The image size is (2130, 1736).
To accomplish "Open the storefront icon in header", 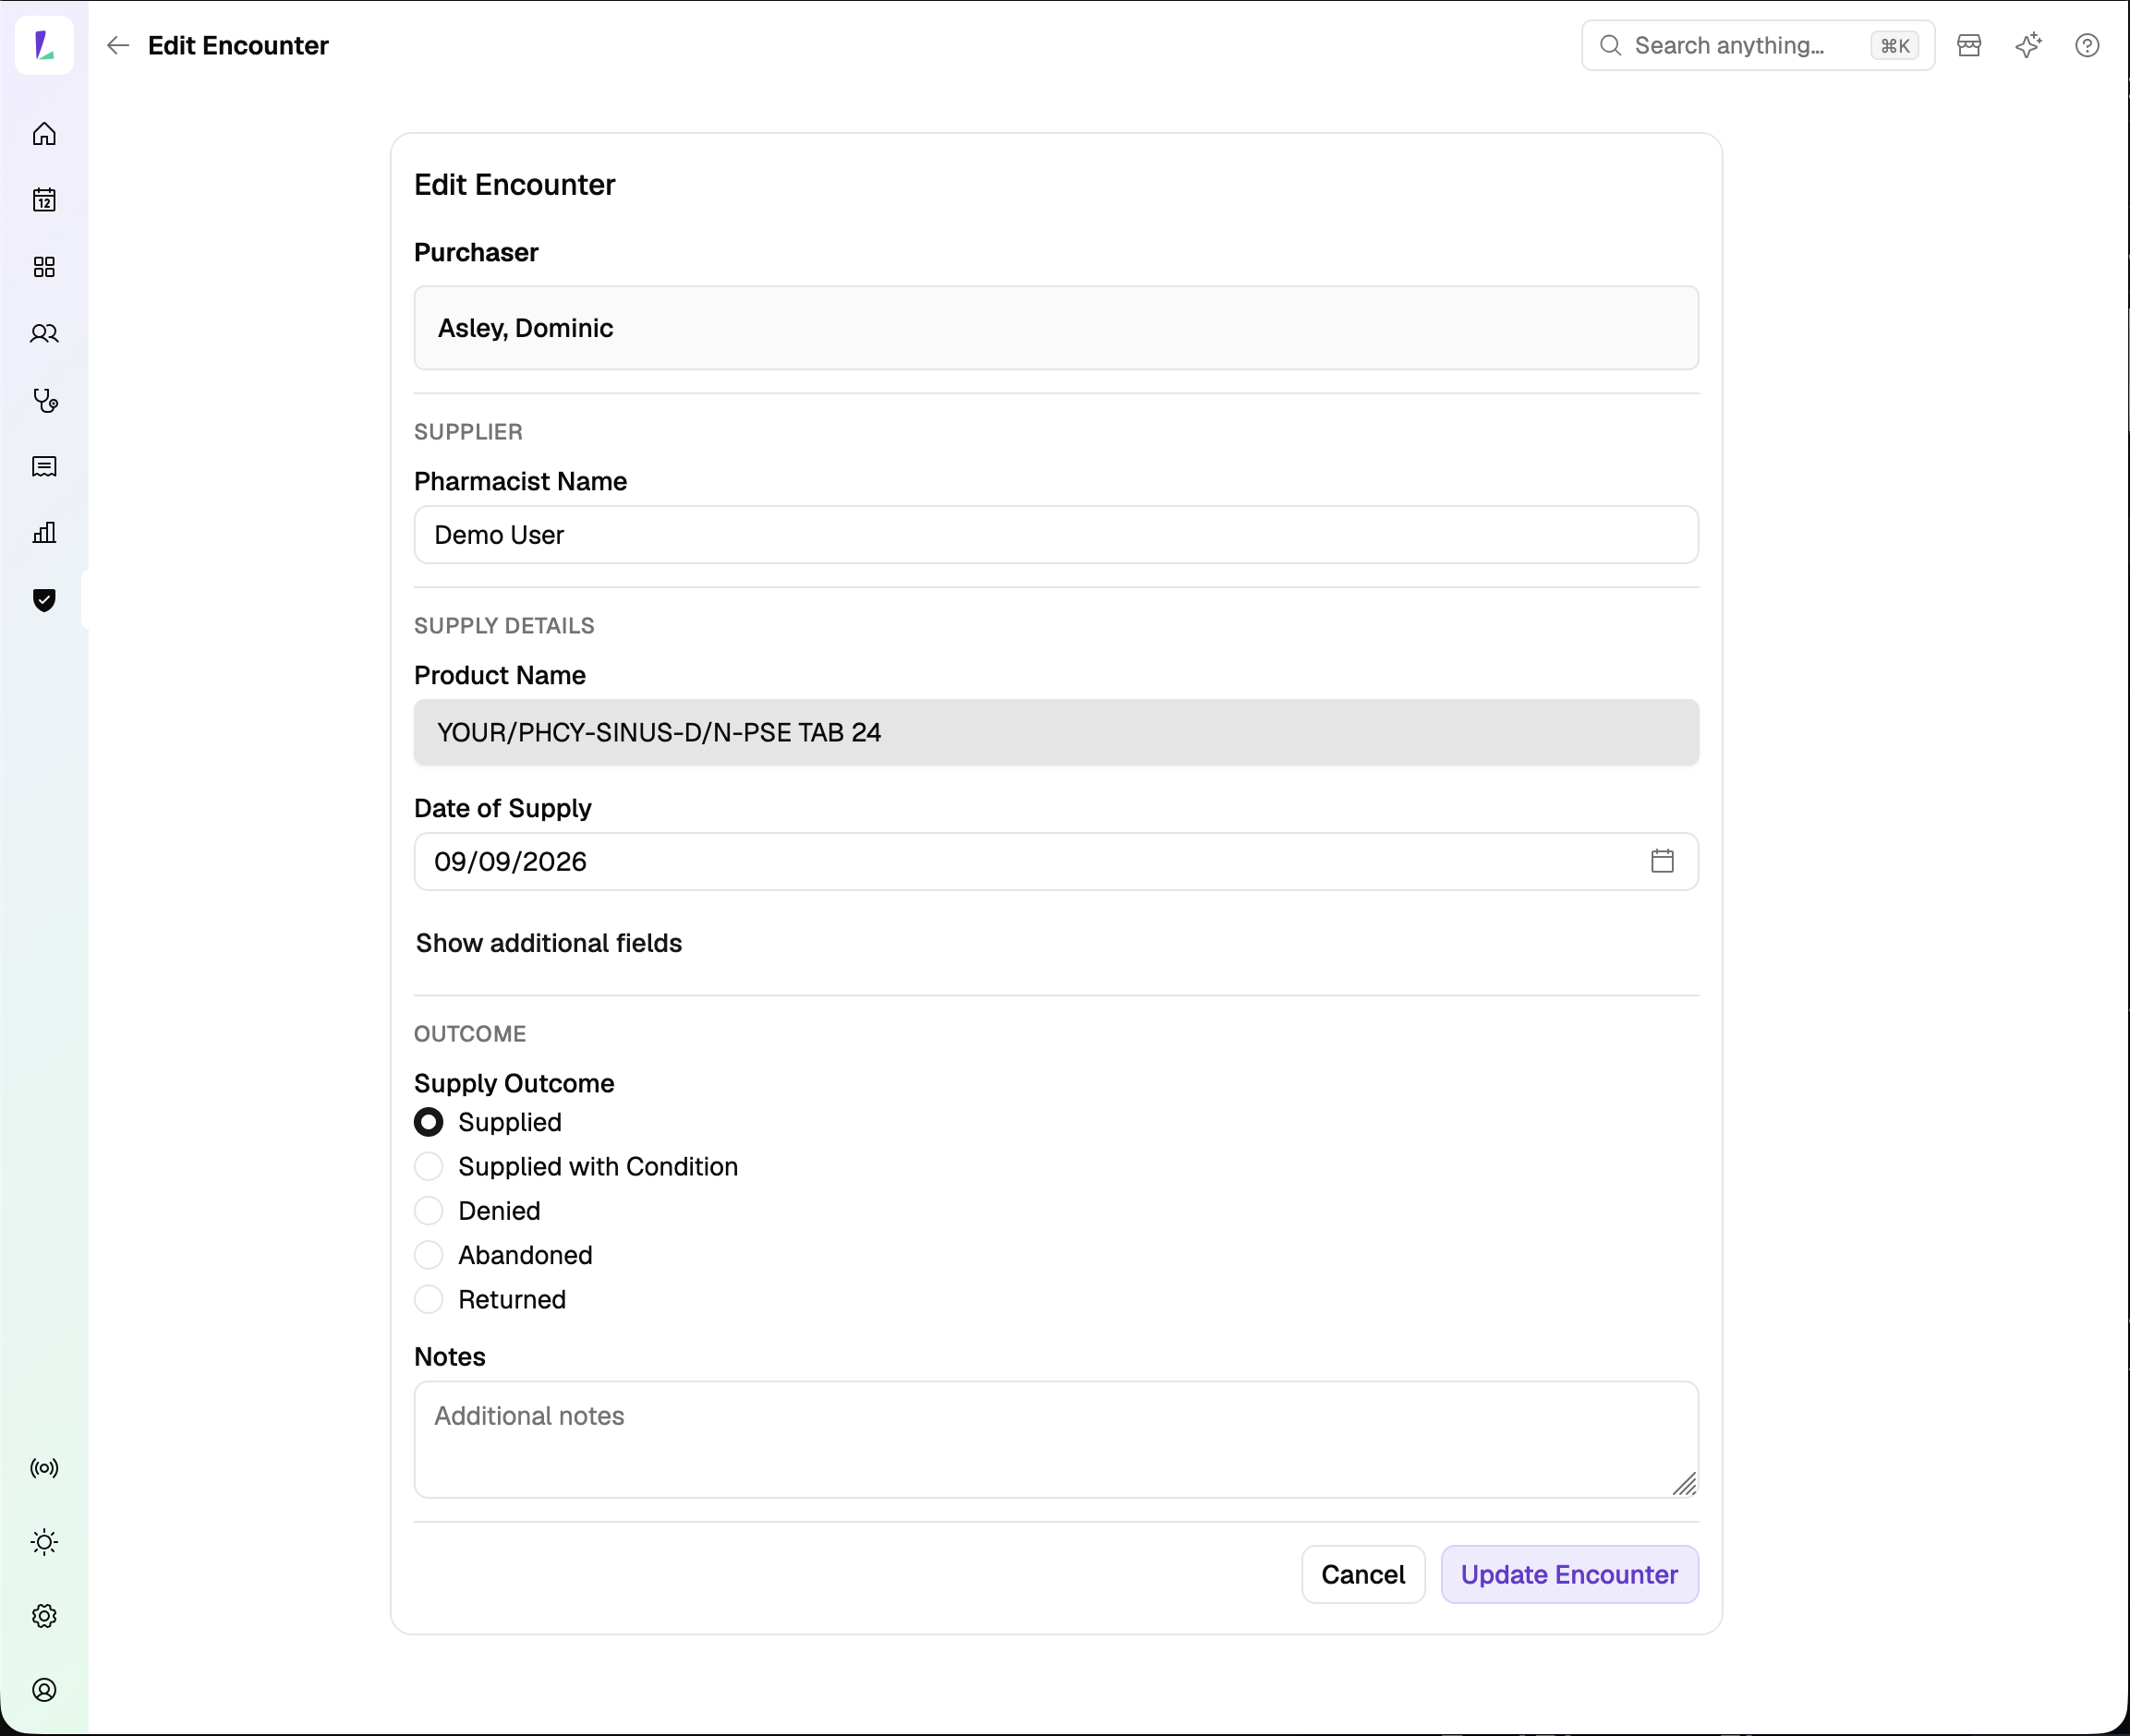I will [x=1969, y=45].
